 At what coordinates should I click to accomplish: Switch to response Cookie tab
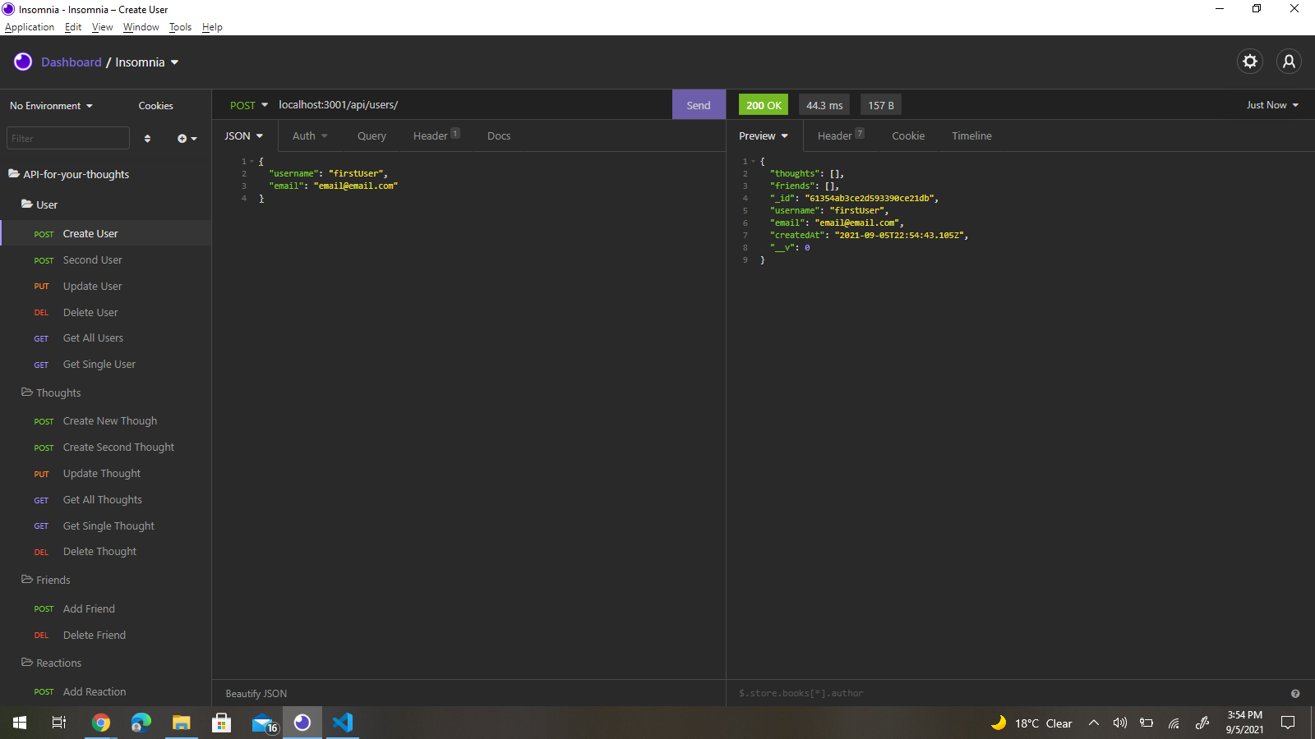908,136
